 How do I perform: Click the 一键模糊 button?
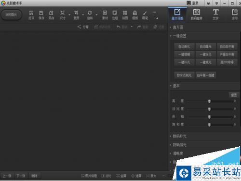[x=184, y=55]
